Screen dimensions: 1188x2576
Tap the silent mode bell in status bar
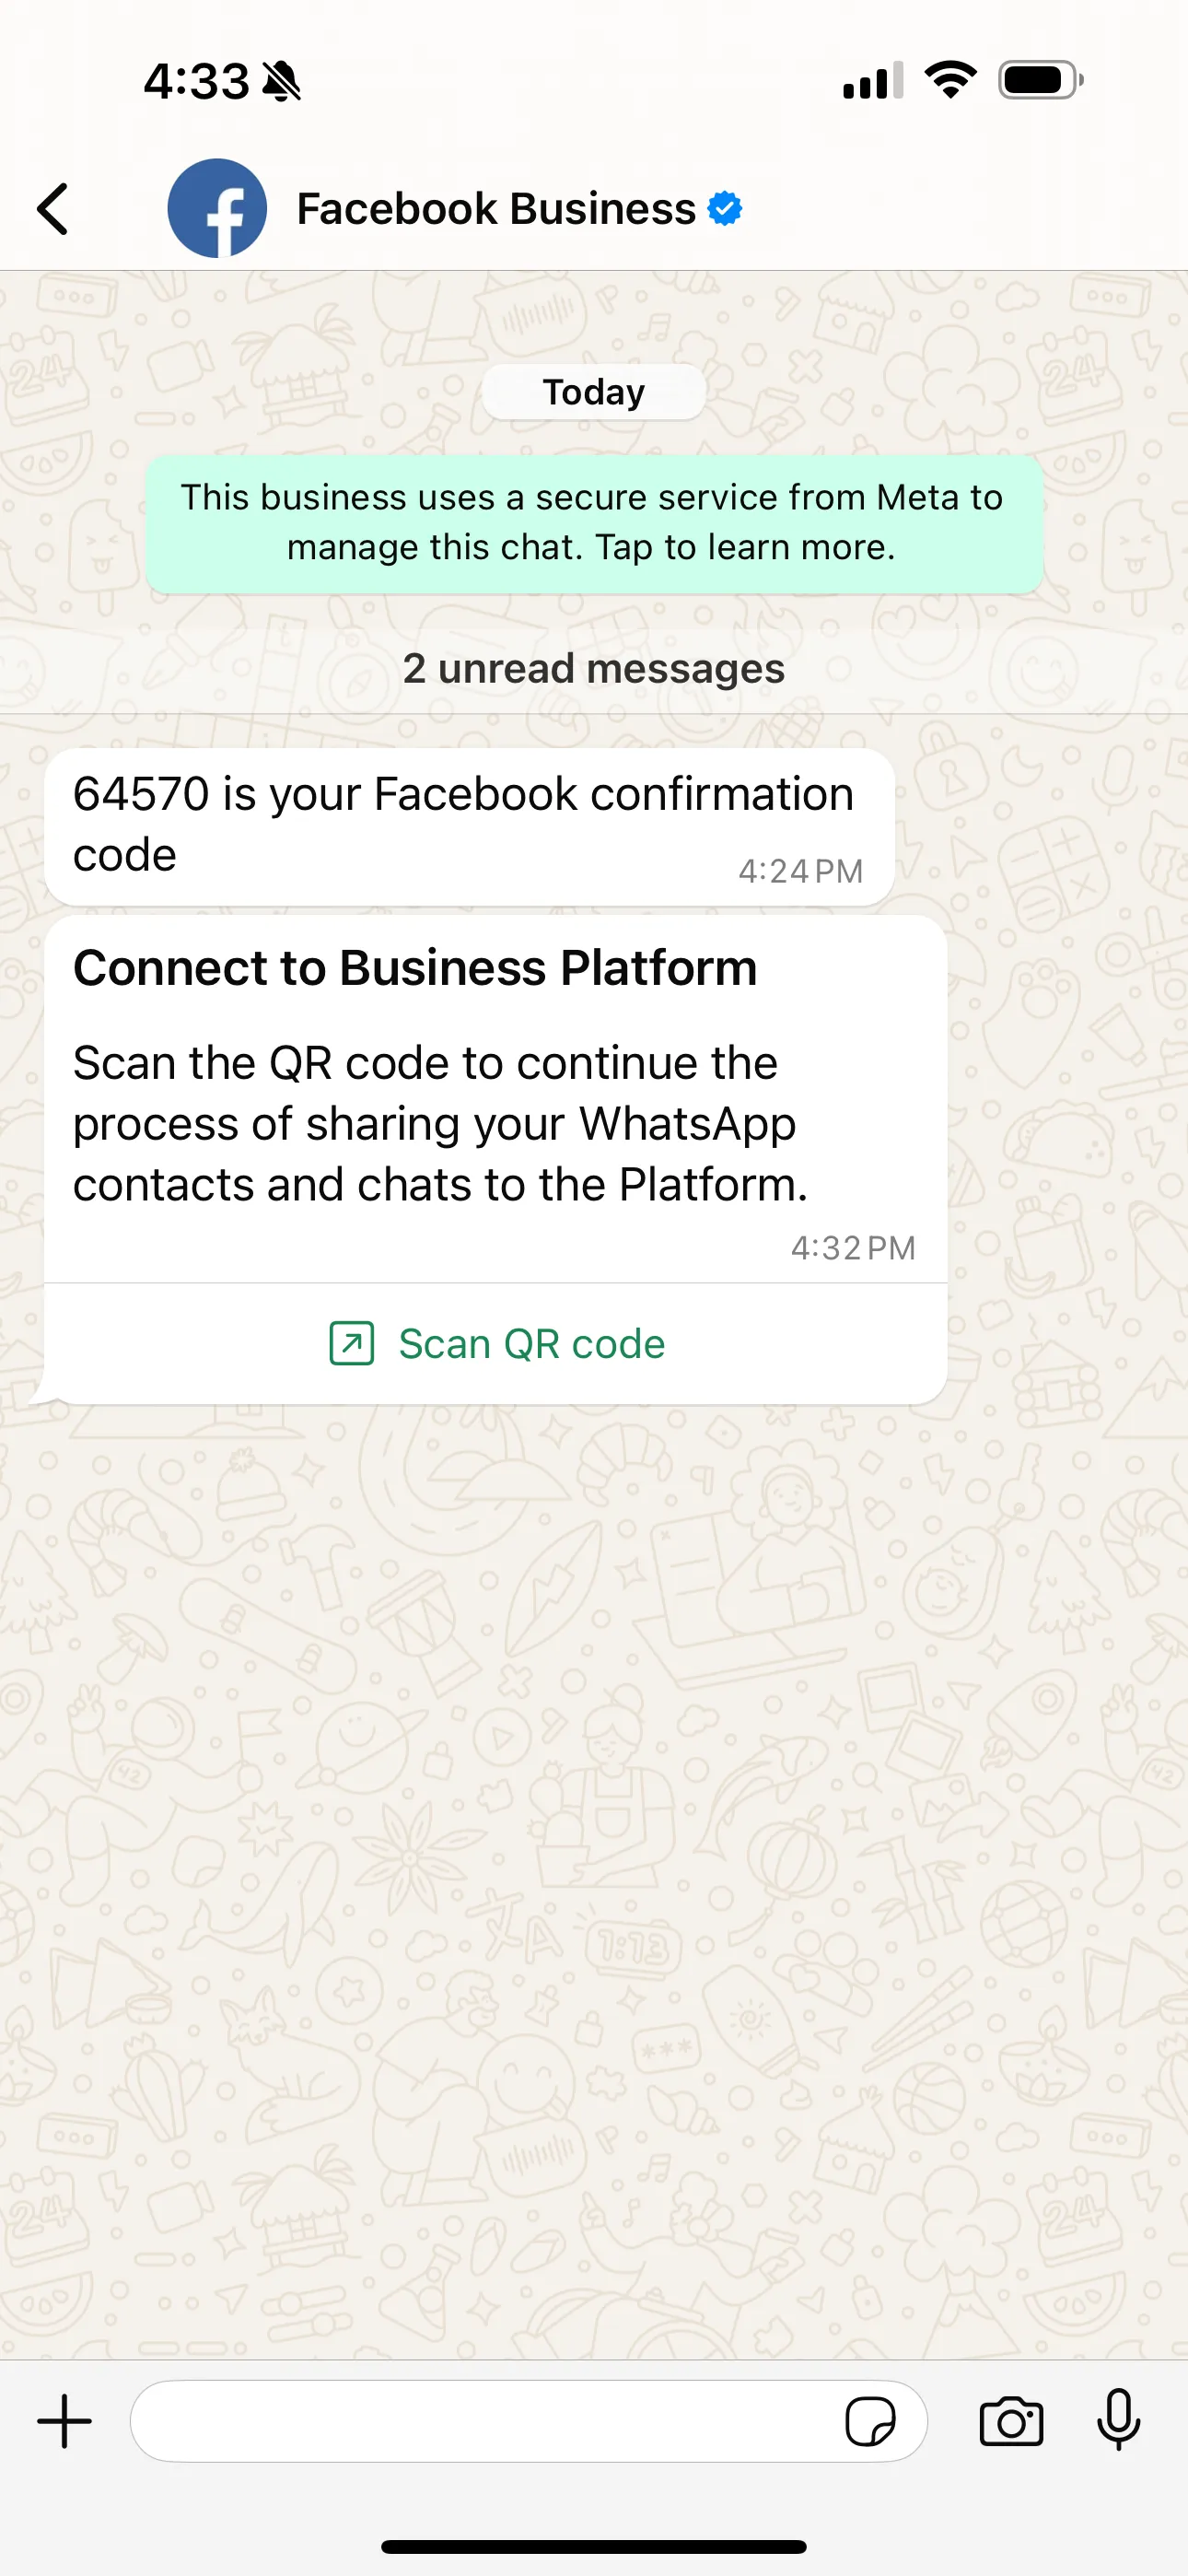coord(282,81)
